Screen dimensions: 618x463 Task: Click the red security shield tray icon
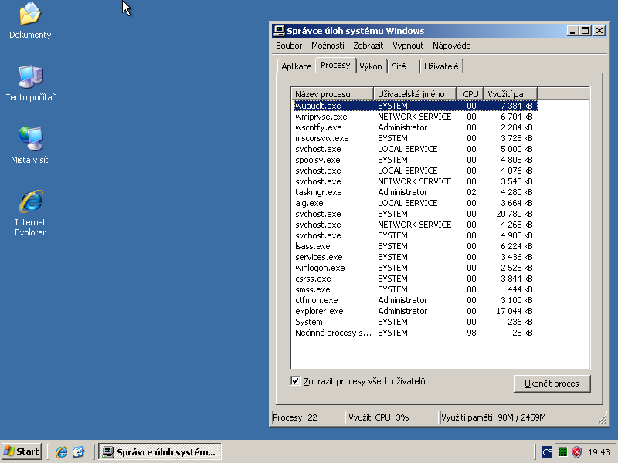pyautogui.click(x=576, y=451)
